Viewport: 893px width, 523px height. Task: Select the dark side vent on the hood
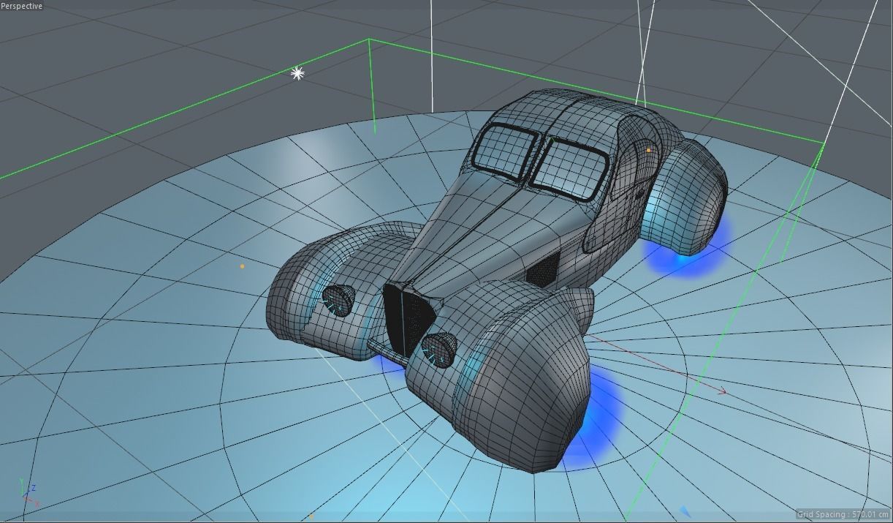pos(543,268)
